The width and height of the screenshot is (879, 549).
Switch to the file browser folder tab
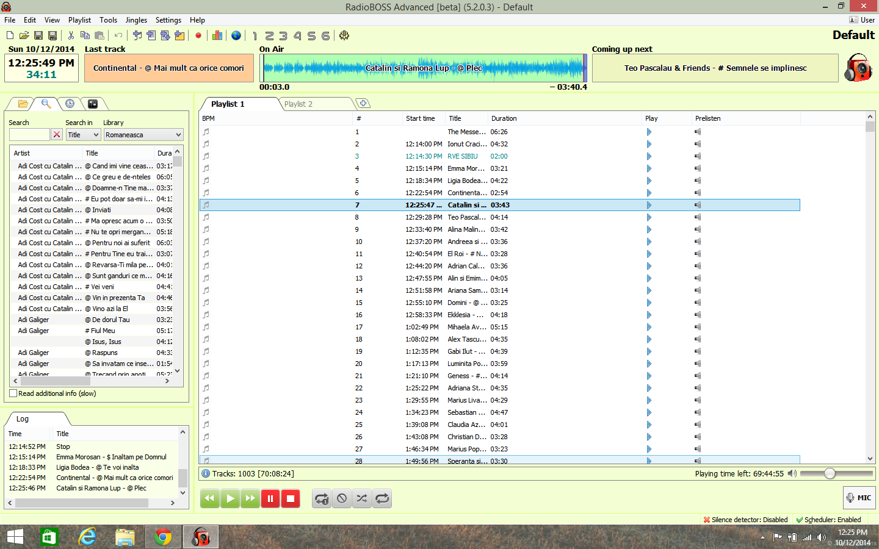23,104
